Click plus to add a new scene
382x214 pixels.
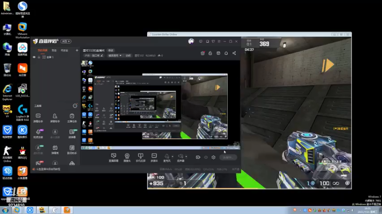coord(77,50)
